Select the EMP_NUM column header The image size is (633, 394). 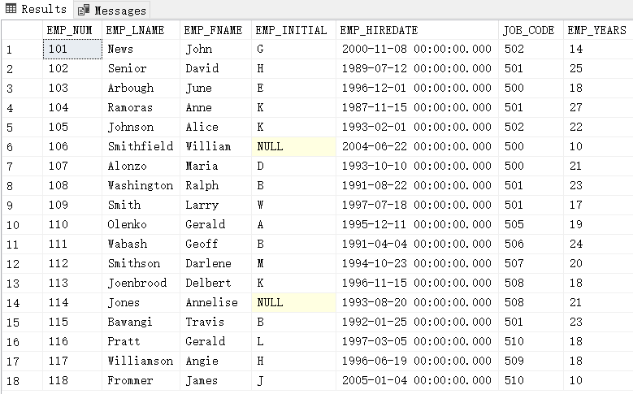pos(69,30)
